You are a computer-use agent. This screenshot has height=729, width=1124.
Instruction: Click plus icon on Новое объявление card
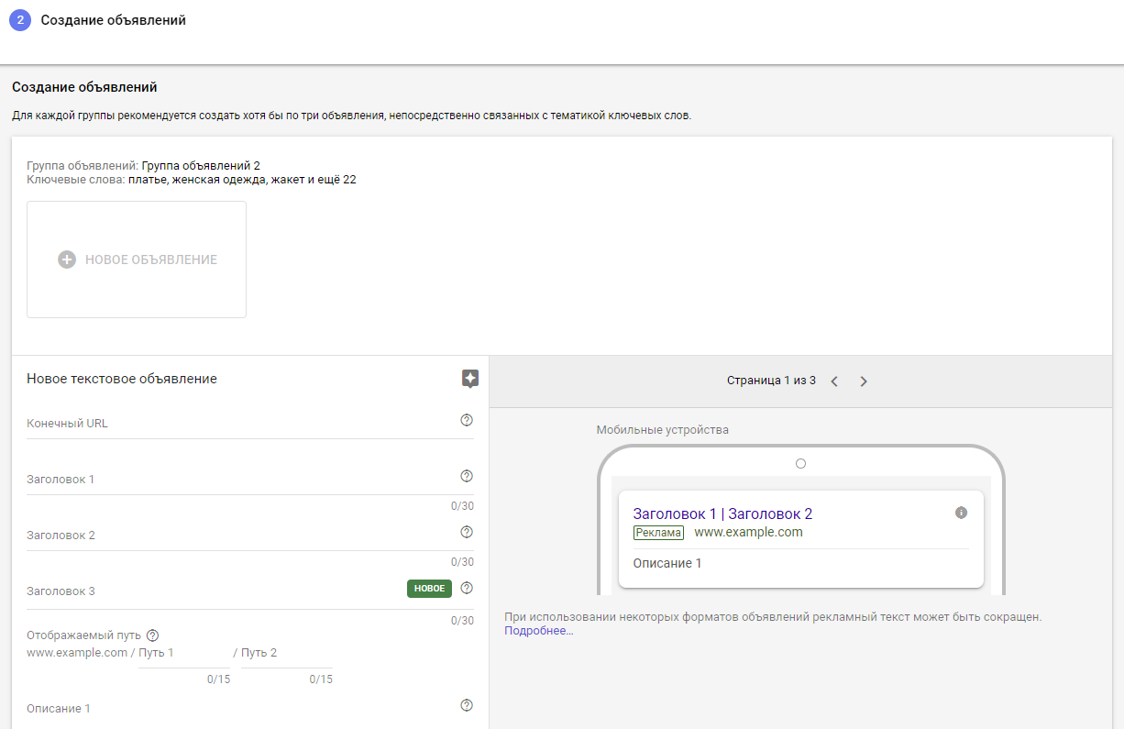coord(67,260)
